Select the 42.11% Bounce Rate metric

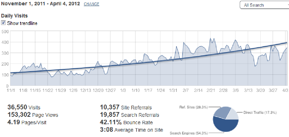click(x=126, y=122)
